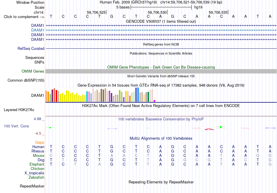
Task: Select the Elephant species row label
Action: 37,164
